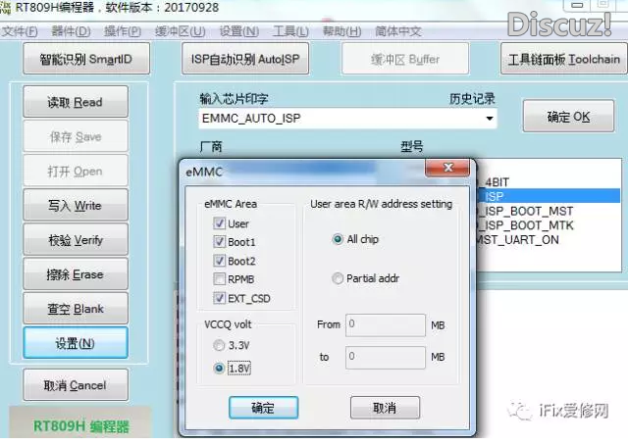Click the From MB address field
This screenshot has width=628, height=445.
(x=386, y=323)
